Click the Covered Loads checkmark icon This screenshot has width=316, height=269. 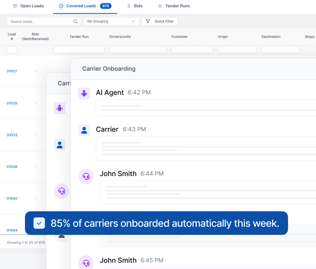coord(61,6)
